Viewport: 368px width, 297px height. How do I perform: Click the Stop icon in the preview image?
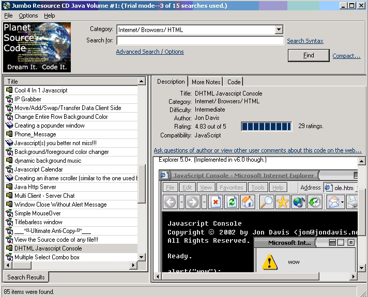pyautogui.click(x=216, y=202)
